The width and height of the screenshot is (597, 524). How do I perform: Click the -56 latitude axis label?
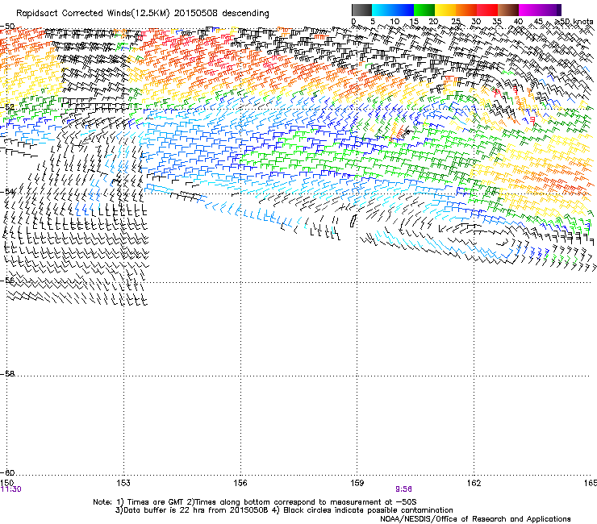point(7,281)
